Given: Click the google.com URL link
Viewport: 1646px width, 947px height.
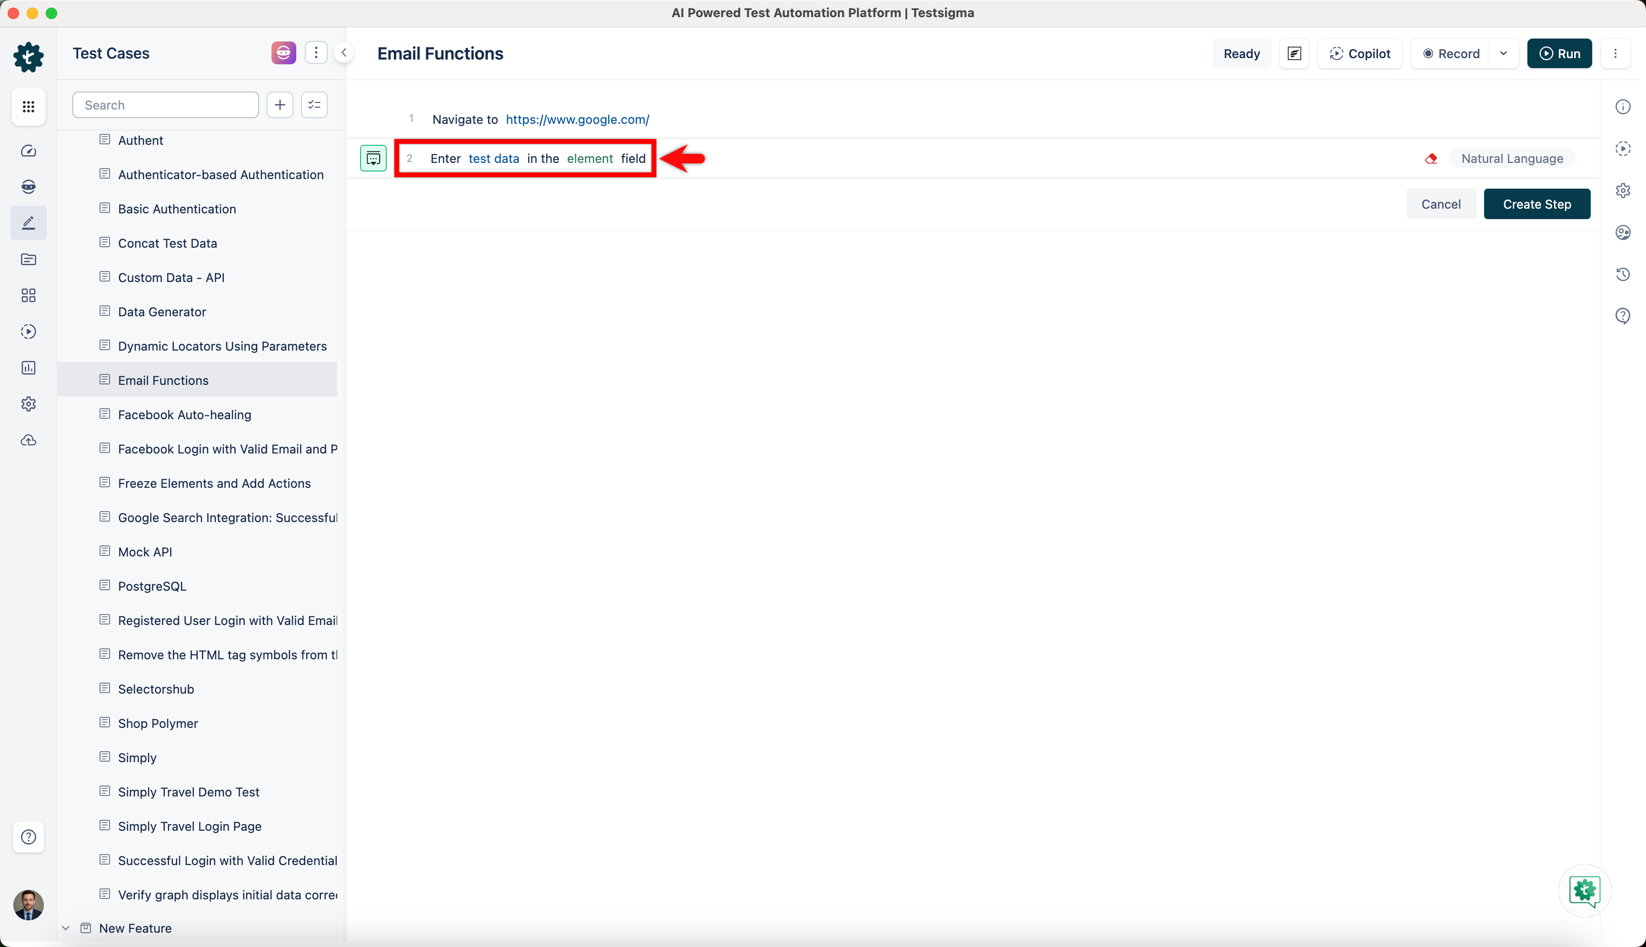Looking at the screenshot, I should pos(577,120).
